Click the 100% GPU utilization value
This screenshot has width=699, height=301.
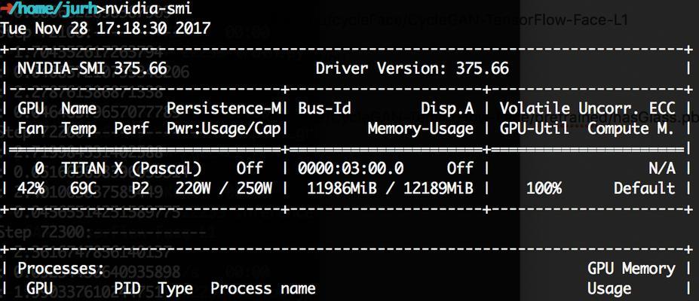click(x=544, y=189)
